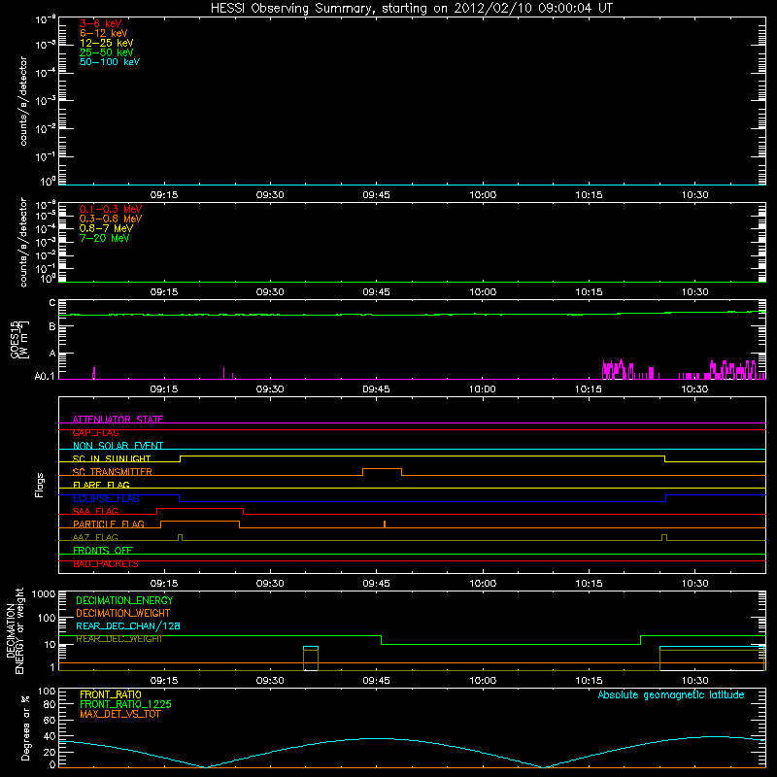The width and height of the screenshot is (777, 777).
Task: Select the orange 6-12 keV legend label
Action: pyautogui.click(x=104, y=33)
